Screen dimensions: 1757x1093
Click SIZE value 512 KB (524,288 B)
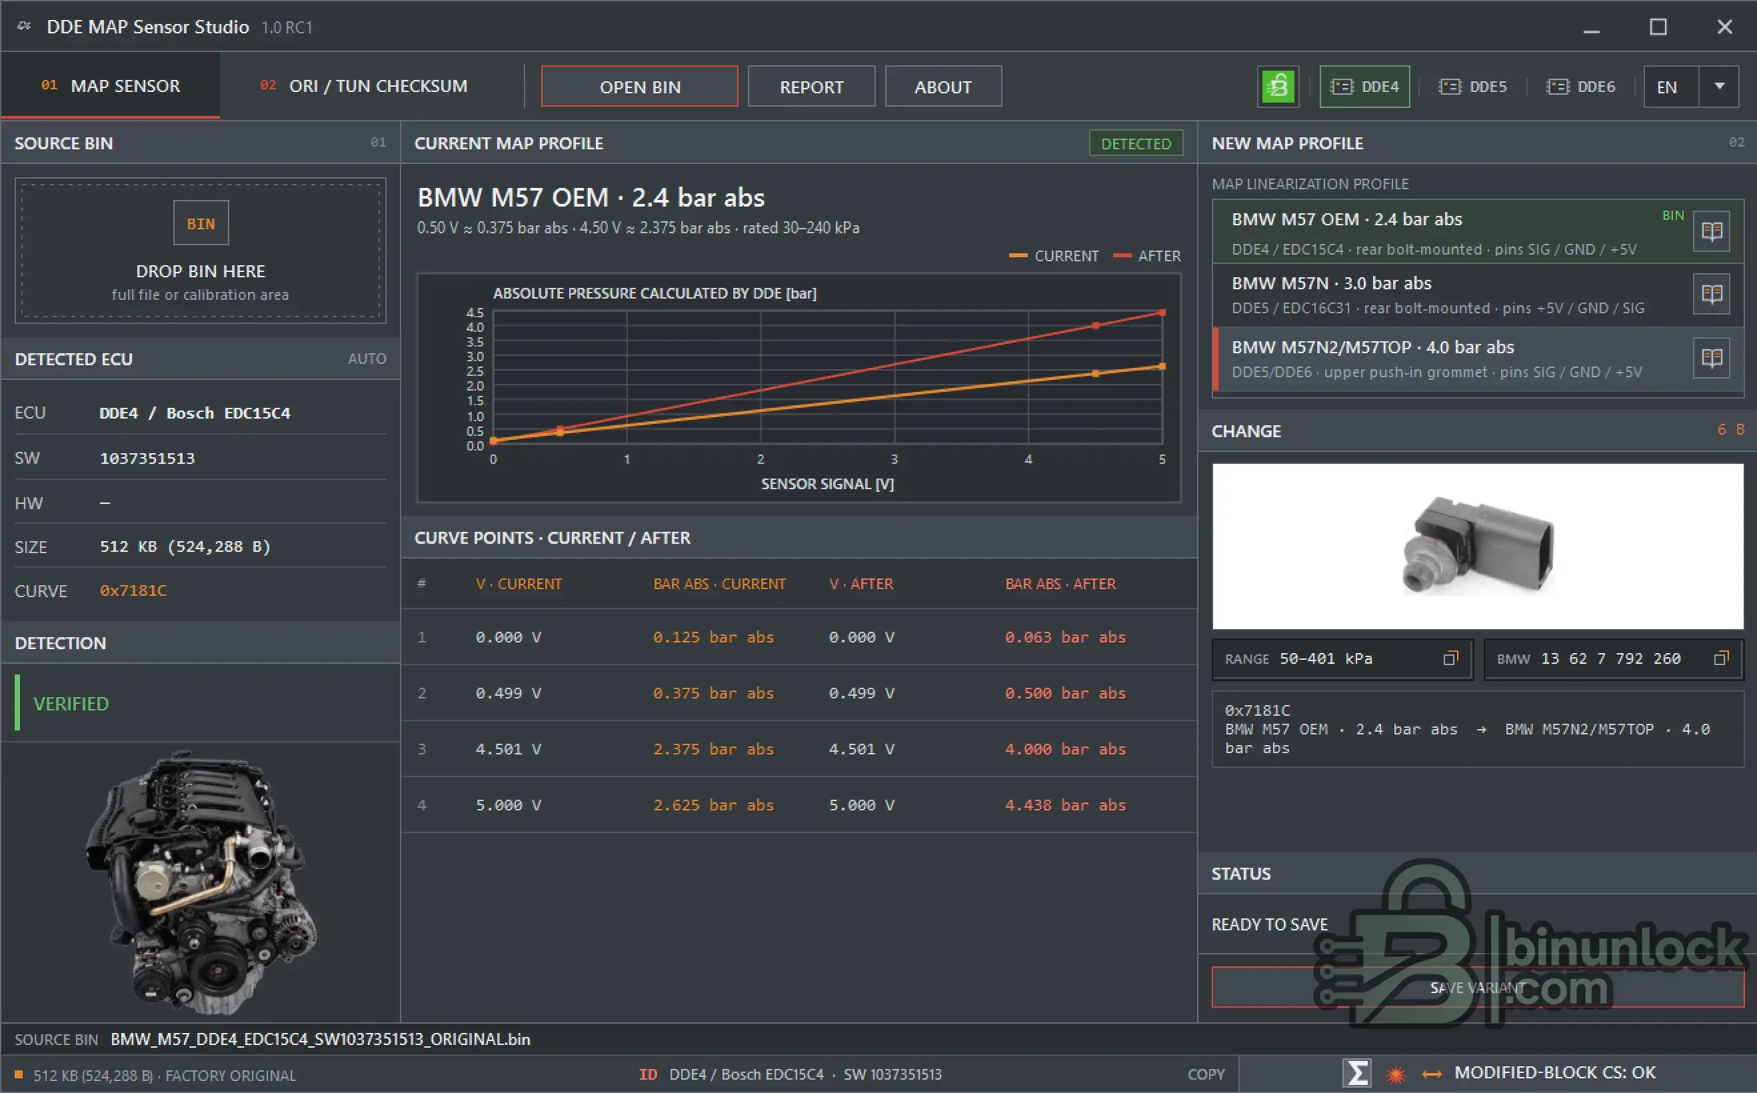(x=185, y=546)
